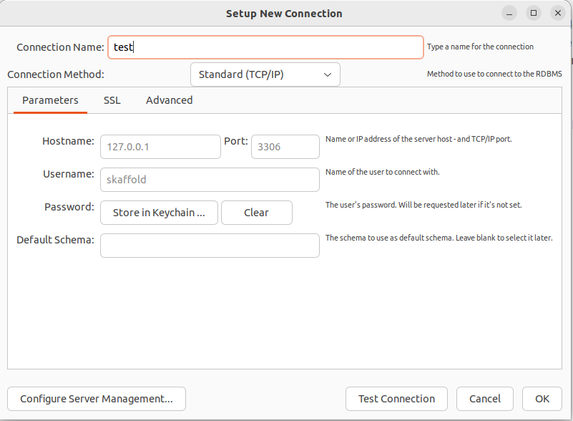
Task: Click the Connection Name input field
Action: [x=265, y=47]
